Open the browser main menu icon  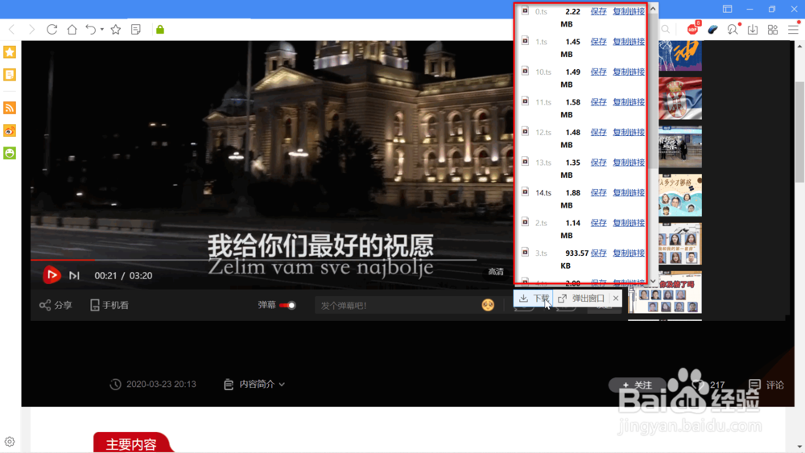point(793,30)
